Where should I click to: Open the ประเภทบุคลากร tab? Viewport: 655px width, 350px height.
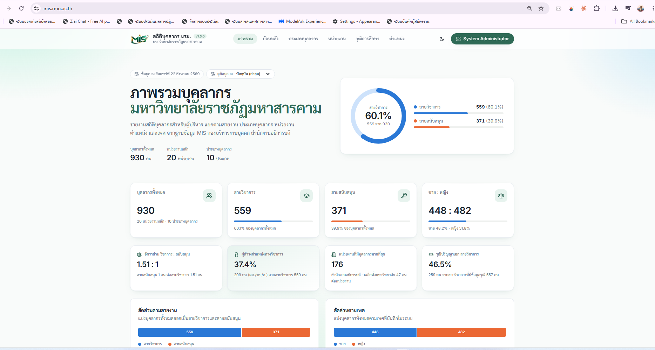point(303,39)
